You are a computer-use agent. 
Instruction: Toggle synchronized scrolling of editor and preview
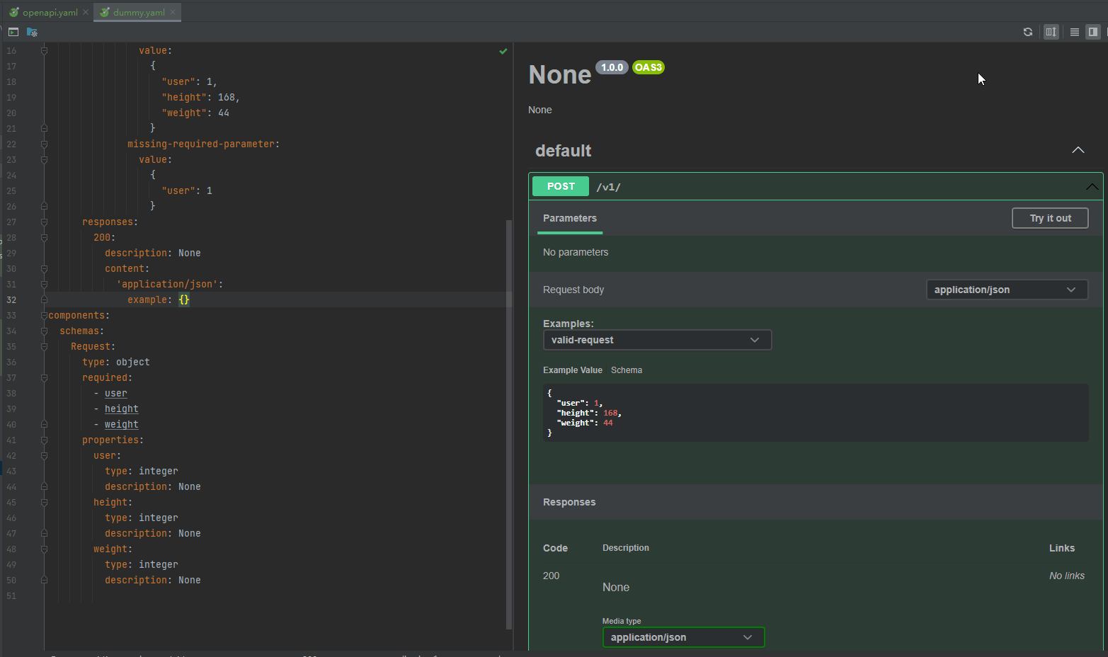pyautogui.click(x=1051, y=32)
